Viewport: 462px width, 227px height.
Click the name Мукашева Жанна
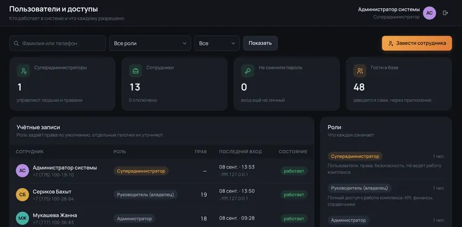click(55, 215)
